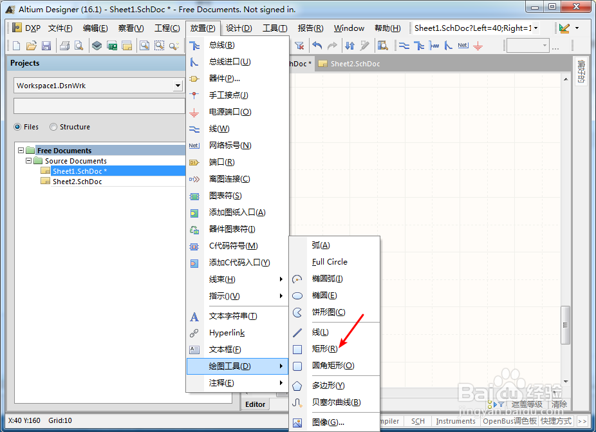The image size is (596, 432).
Task: Select 贝塞尔曲线(B) bezier item
Action: point(335,402)
